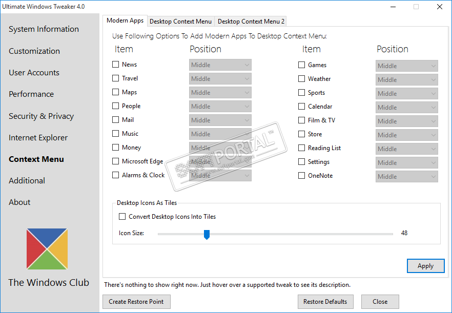Viewport: 452px width, 313px height.
Task: Tick the Travel checkbox
Action: click(x=116, y=78)
